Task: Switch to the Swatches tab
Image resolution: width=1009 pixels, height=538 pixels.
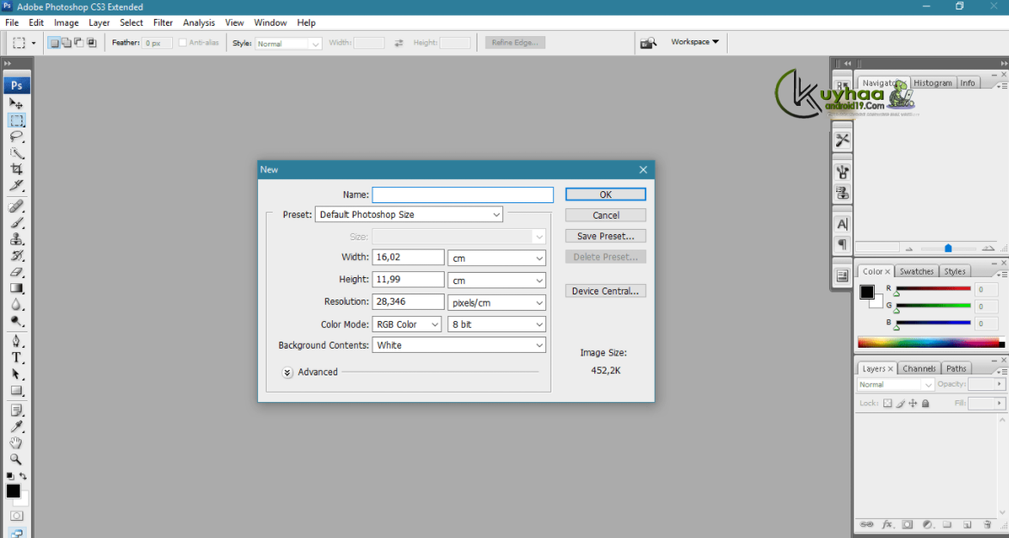Action: pos(916,272)
